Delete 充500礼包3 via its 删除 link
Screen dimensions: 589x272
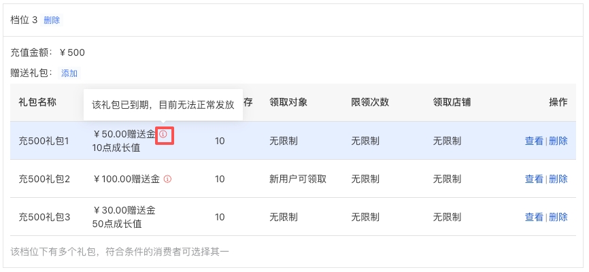tap(558, 218)
